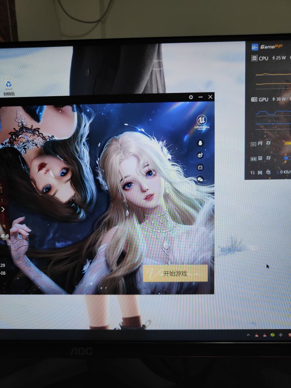Close the game launcher window
The height and width of the screenshot is (388, 291).
click(210, 97)
